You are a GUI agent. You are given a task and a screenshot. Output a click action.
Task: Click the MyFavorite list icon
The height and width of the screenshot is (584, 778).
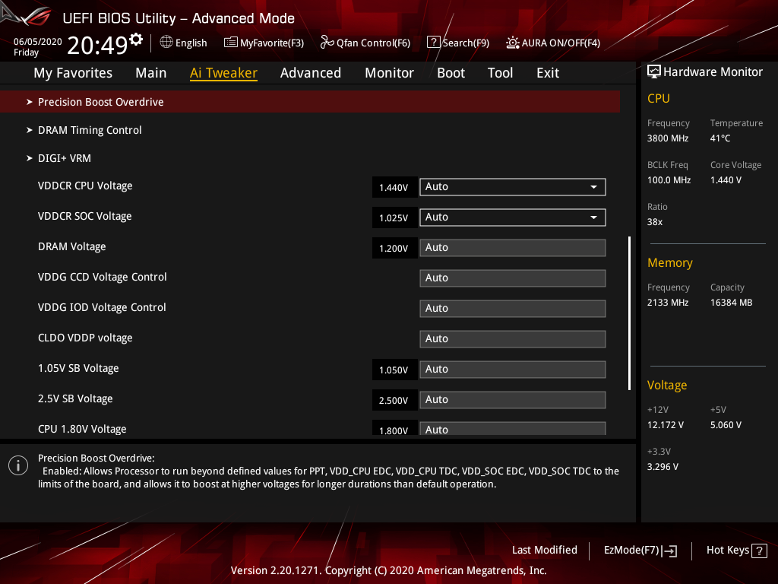point(230,43)
